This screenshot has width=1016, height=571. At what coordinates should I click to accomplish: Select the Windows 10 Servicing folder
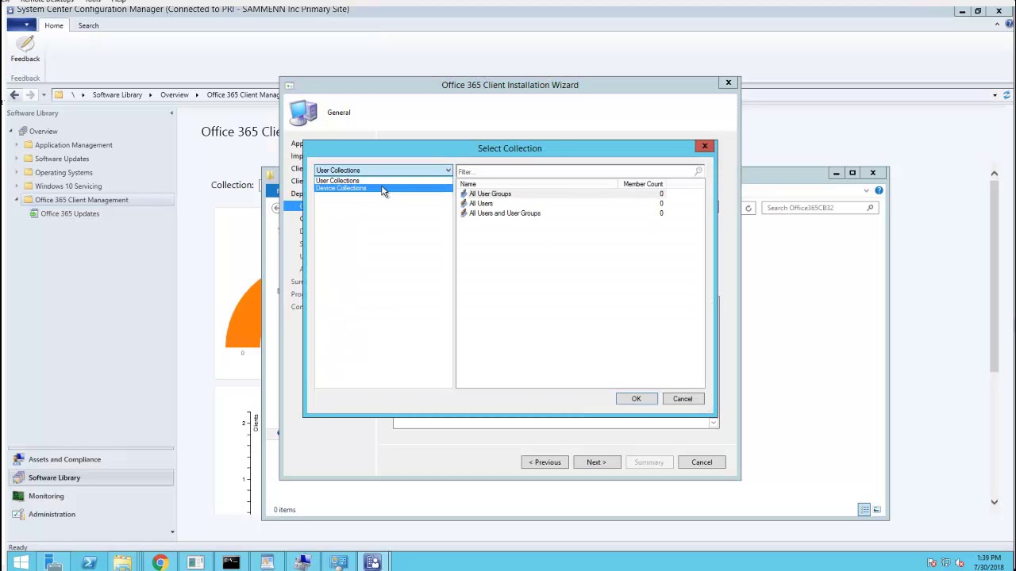point(68,186)
